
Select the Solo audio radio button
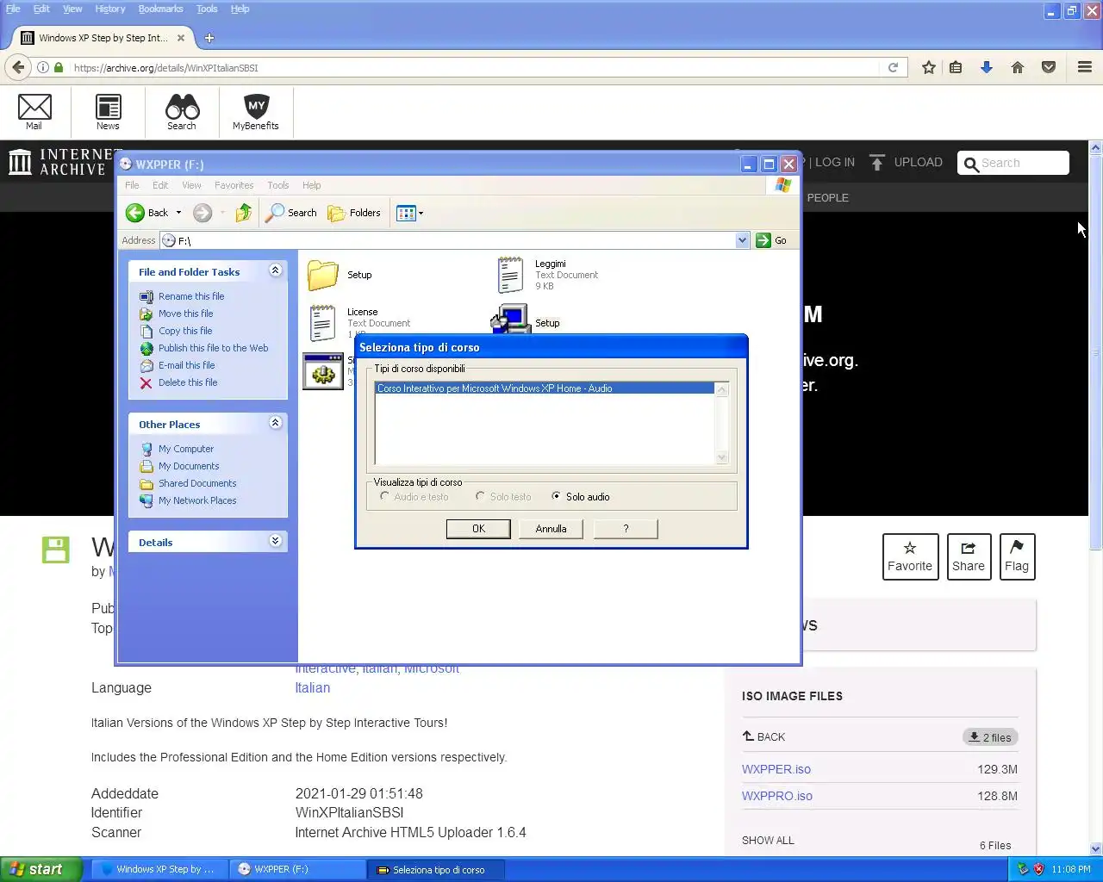[557, 496]
